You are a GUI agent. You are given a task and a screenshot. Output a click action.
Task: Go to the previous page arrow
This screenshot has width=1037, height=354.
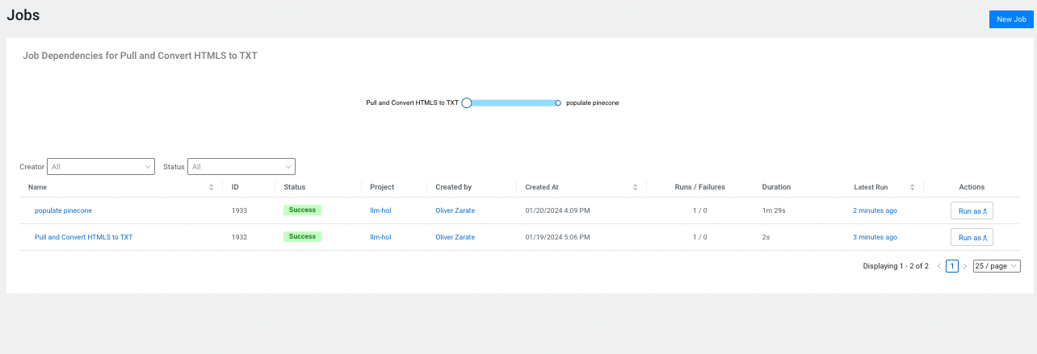click(x=939, y=266)
